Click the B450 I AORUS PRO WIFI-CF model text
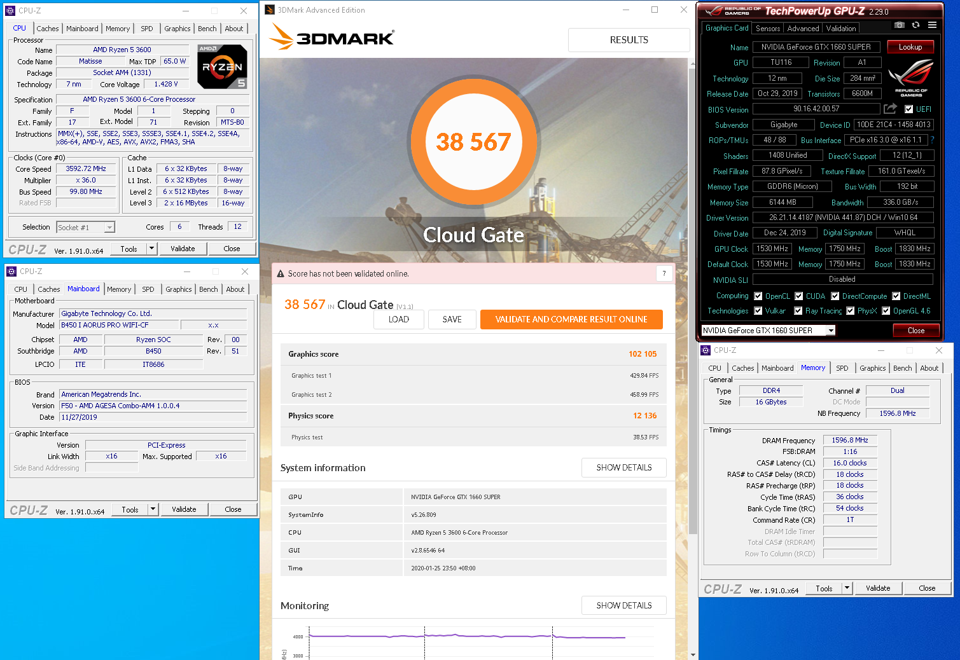Viewport: 960px width, 660px height. click(x=105, y=325)
